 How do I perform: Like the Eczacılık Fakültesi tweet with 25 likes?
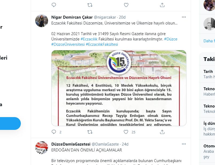pyautogui.click(x=126, y=132)
